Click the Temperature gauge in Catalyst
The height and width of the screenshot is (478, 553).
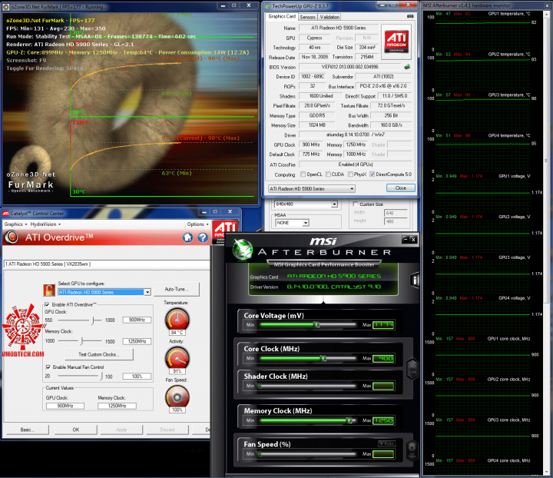(177, 319)
